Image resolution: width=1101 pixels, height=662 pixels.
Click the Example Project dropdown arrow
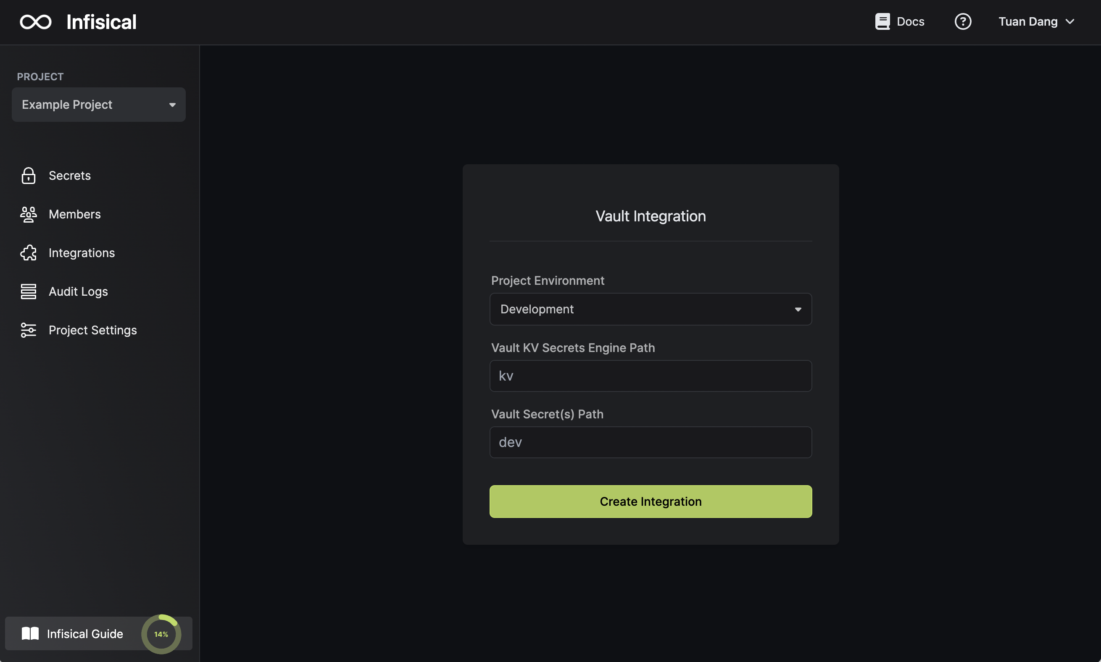coord(172,105)
